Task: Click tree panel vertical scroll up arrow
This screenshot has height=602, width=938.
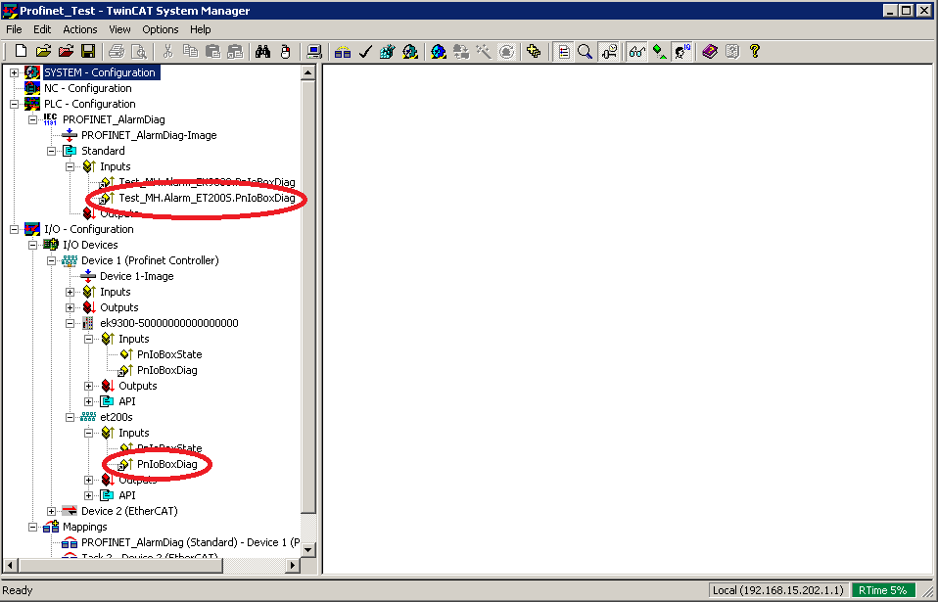Action: (308, 73)
